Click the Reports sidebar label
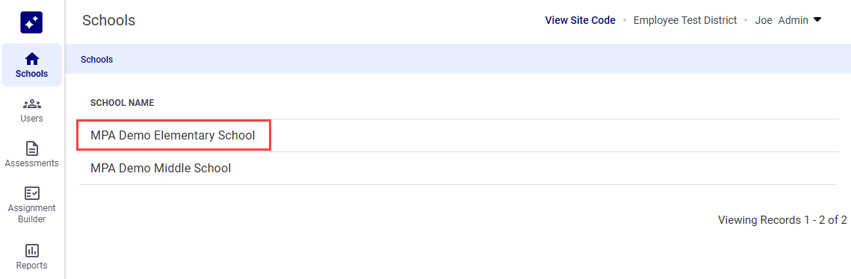Viewport: 851px width, 279px height. click(x=32, y=266)
